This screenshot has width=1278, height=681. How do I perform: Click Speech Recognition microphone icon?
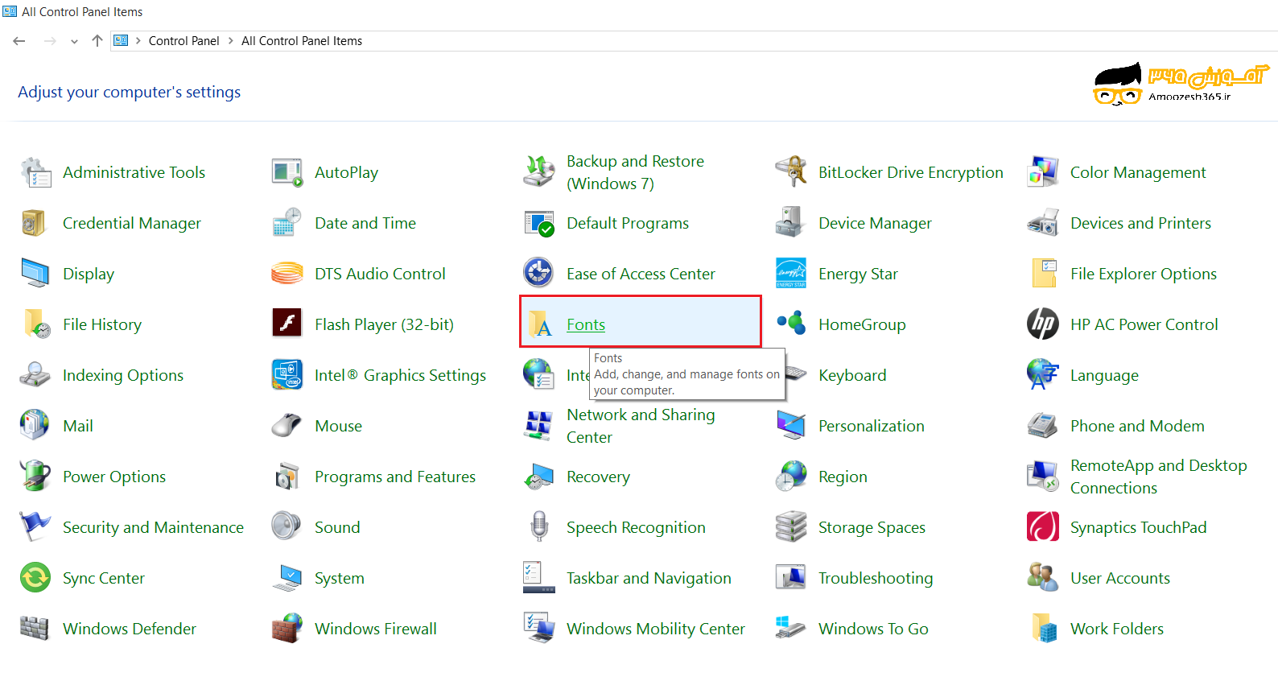(539, 527)
